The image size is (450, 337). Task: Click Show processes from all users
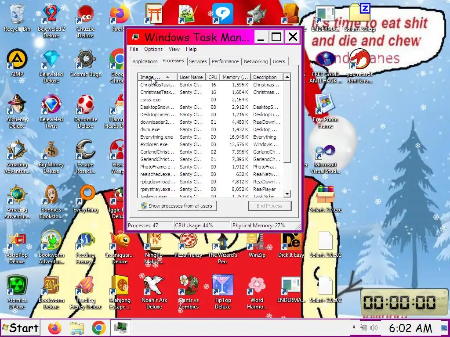(177, 206)
